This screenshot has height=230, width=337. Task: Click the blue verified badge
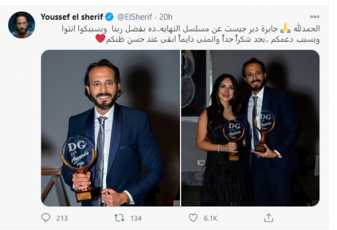pyautogui.click(x=109, y=17)
